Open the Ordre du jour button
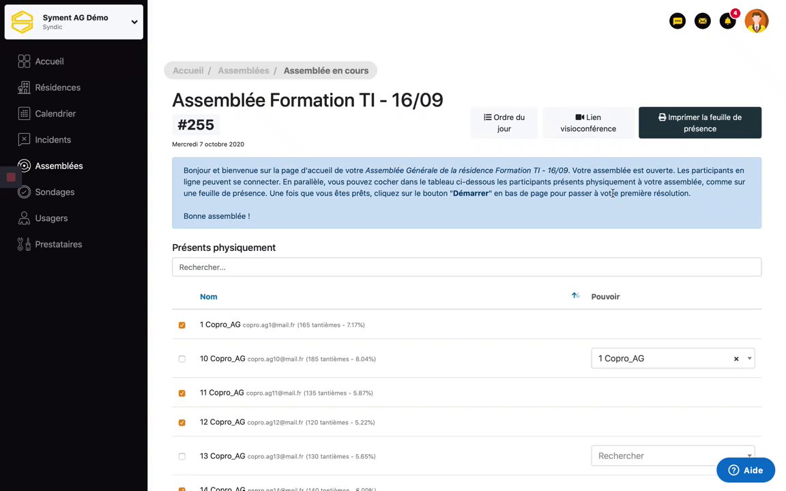Viewport: 786px width, 491px height. pos(504,123)
